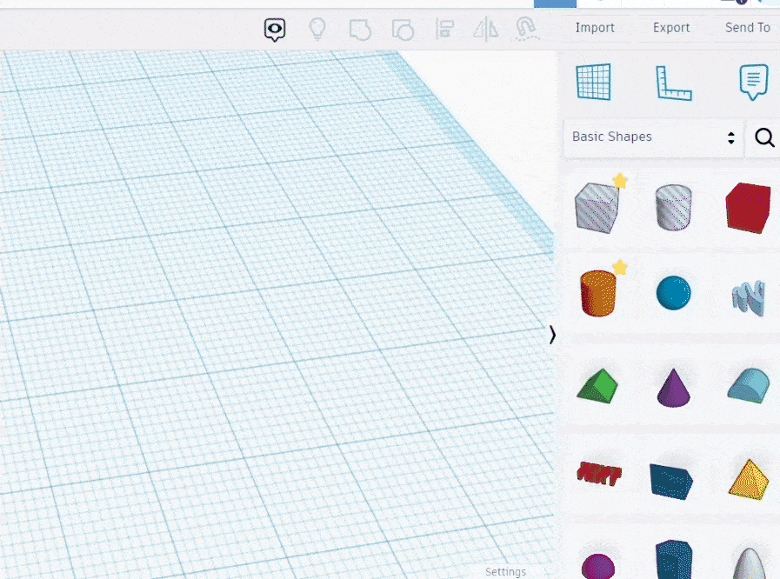Click the Group shapes icon
The height and width of the screenshot is (579, 780).
(x=360, y=30)
